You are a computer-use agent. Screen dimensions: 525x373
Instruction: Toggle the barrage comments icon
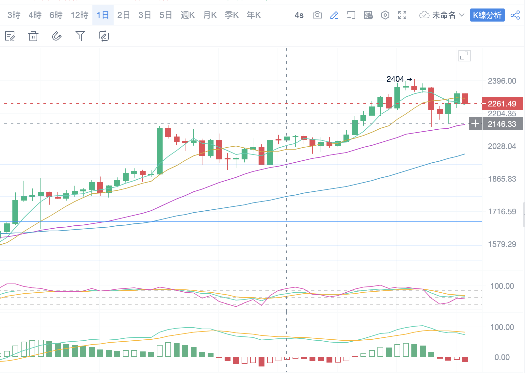click(368, 15)
